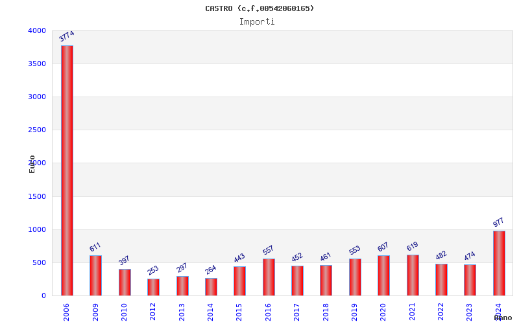This screenshot has width=519, height=324.
Task: Click the 2012 x-axis year label
Action: tap(152, 312)
